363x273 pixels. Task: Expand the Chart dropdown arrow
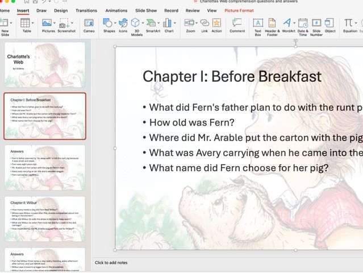[175, 23]
